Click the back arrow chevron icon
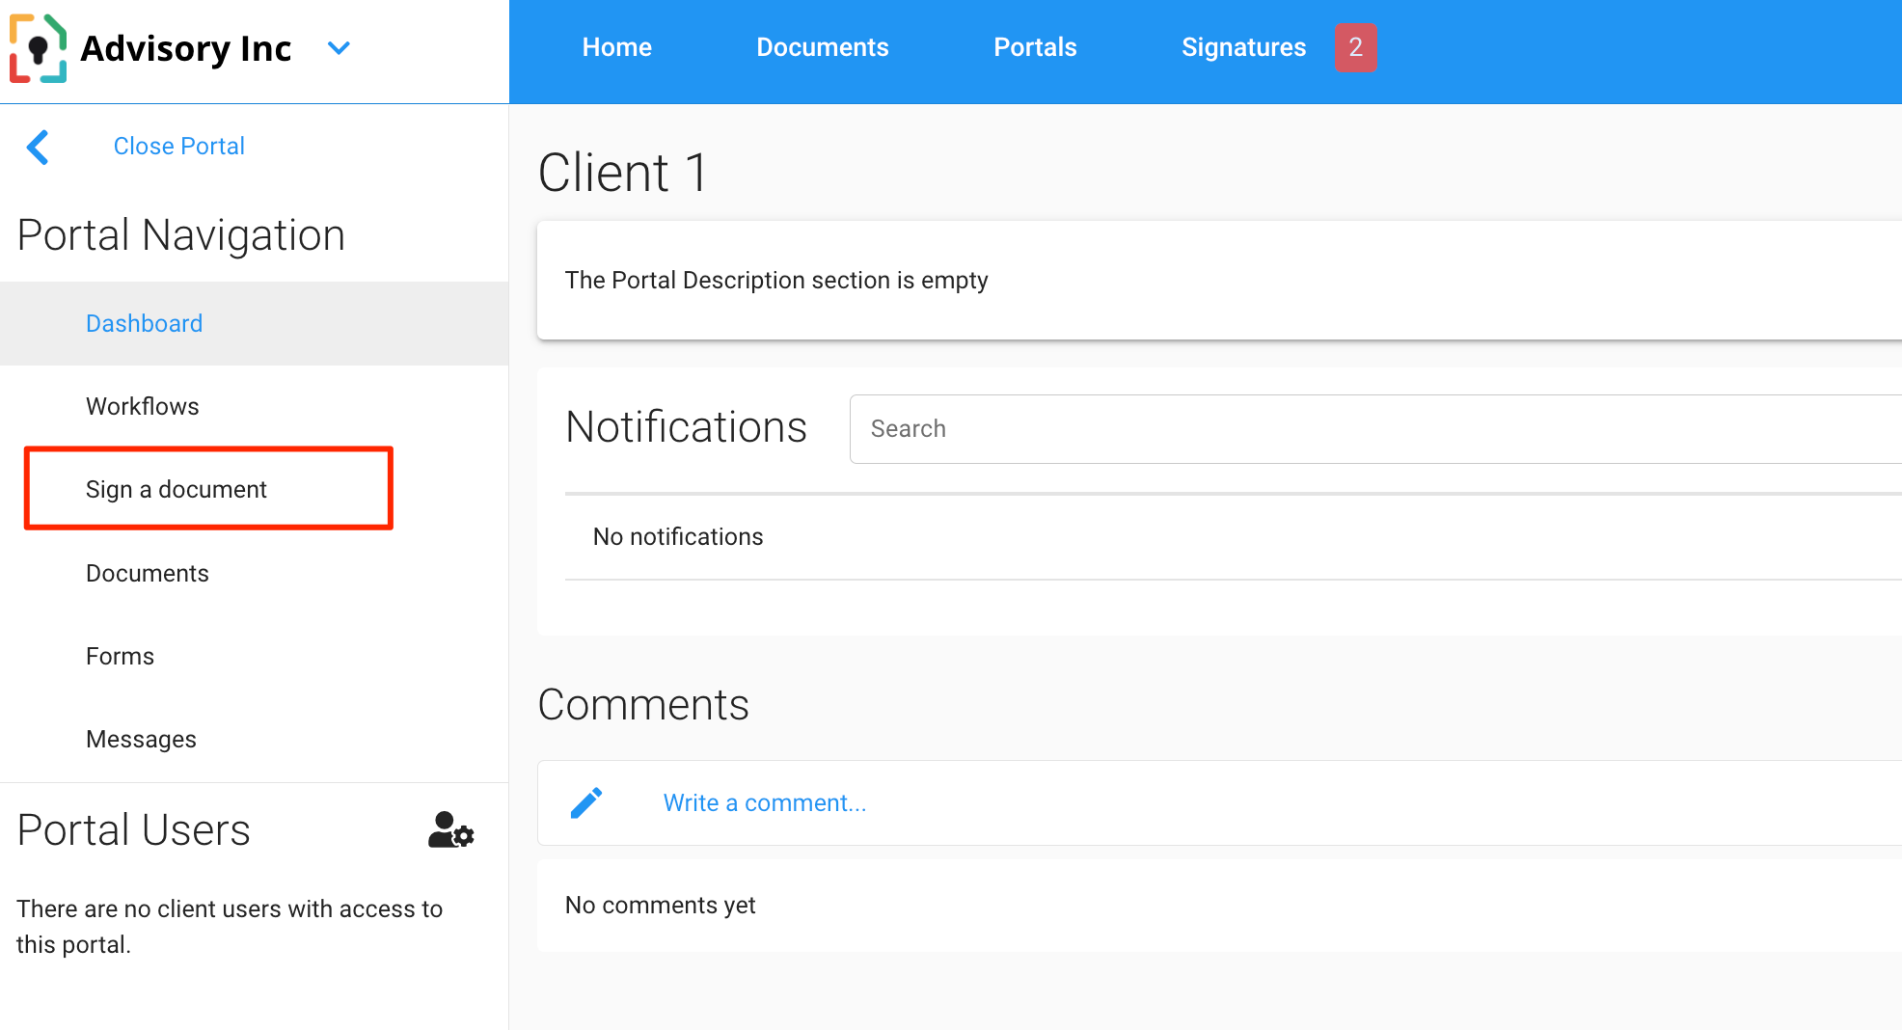Viewport: 1902px width, 1030px height. 39,148
